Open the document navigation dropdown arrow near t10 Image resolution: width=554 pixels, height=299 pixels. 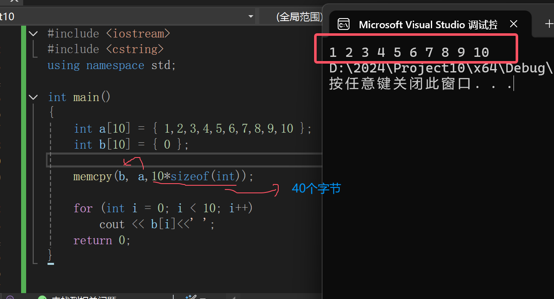point(250,16)
